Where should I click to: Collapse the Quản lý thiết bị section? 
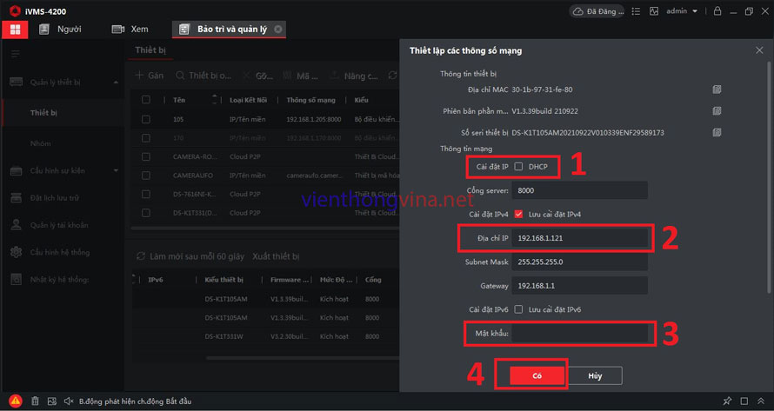tap(117, 83)
